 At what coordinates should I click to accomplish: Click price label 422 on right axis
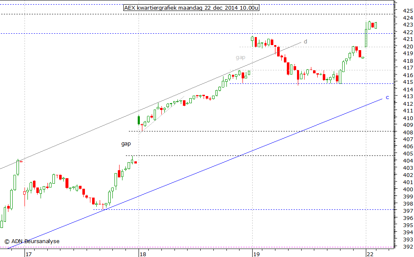[408, 32]
